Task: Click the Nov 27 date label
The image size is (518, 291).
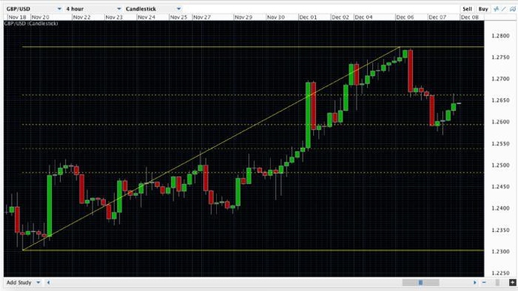Action: pyautogui.click(x=202, y=17)
